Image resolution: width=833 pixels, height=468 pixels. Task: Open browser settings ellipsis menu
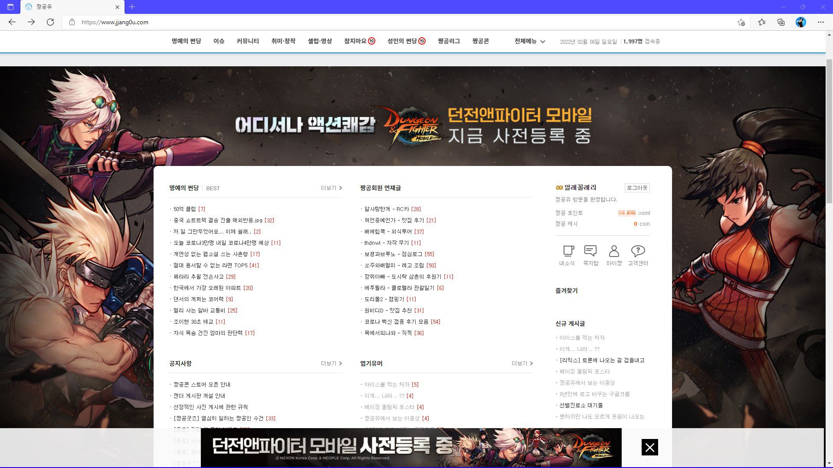pos(821,22)
